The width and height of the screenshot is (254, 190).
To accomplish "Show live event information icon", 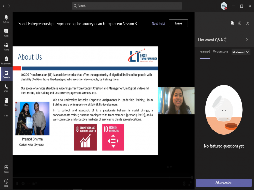I will click(247, 23).
